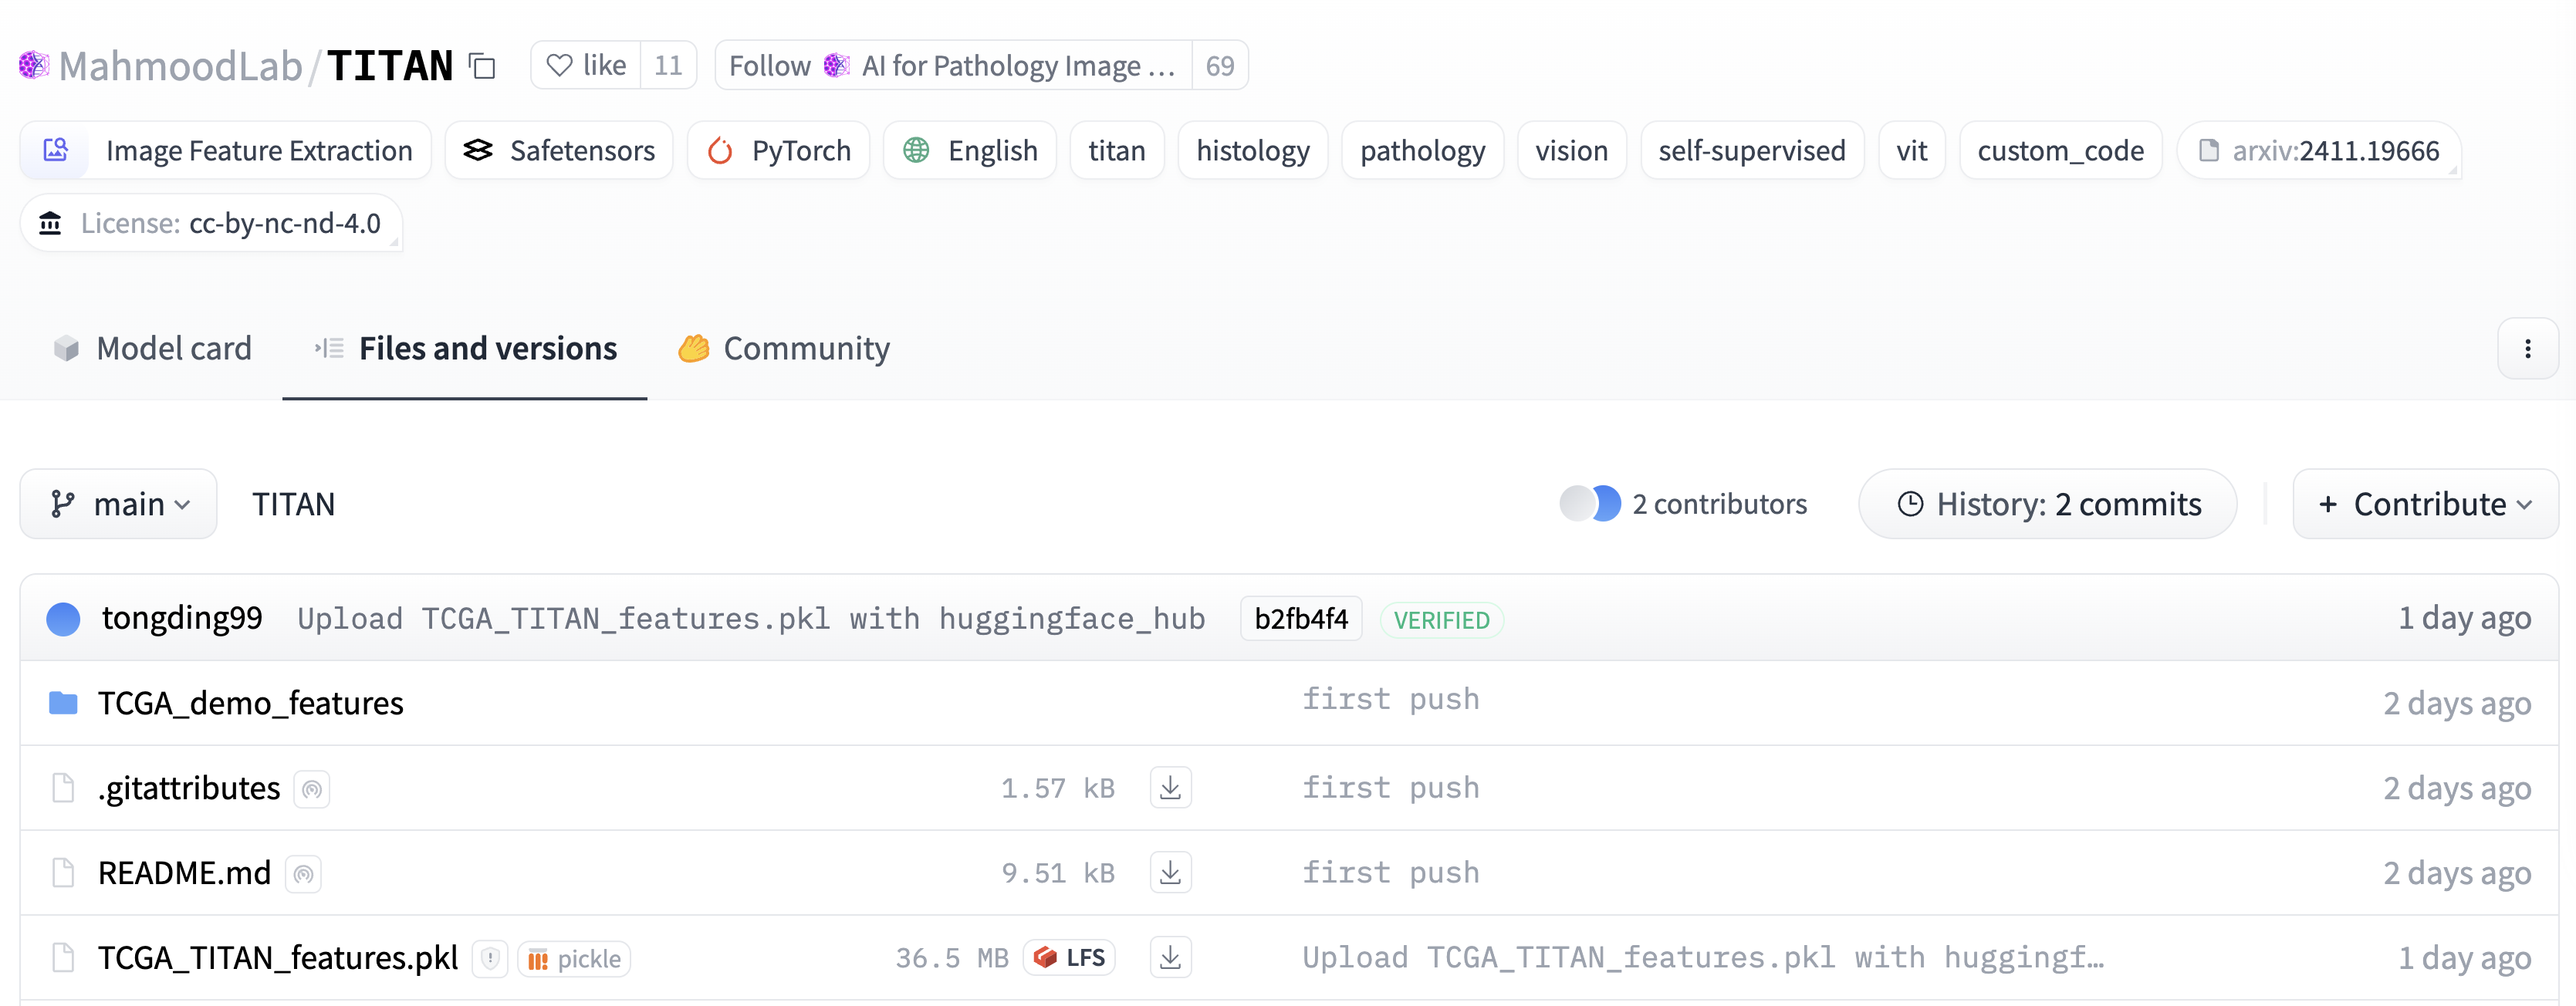Switch to the Community tab
Image resolution: width=2576 pixels, height=1006 pixels.
784,348
